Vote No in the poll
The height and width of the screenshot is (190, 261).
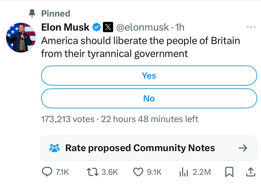tap(149, 98)
